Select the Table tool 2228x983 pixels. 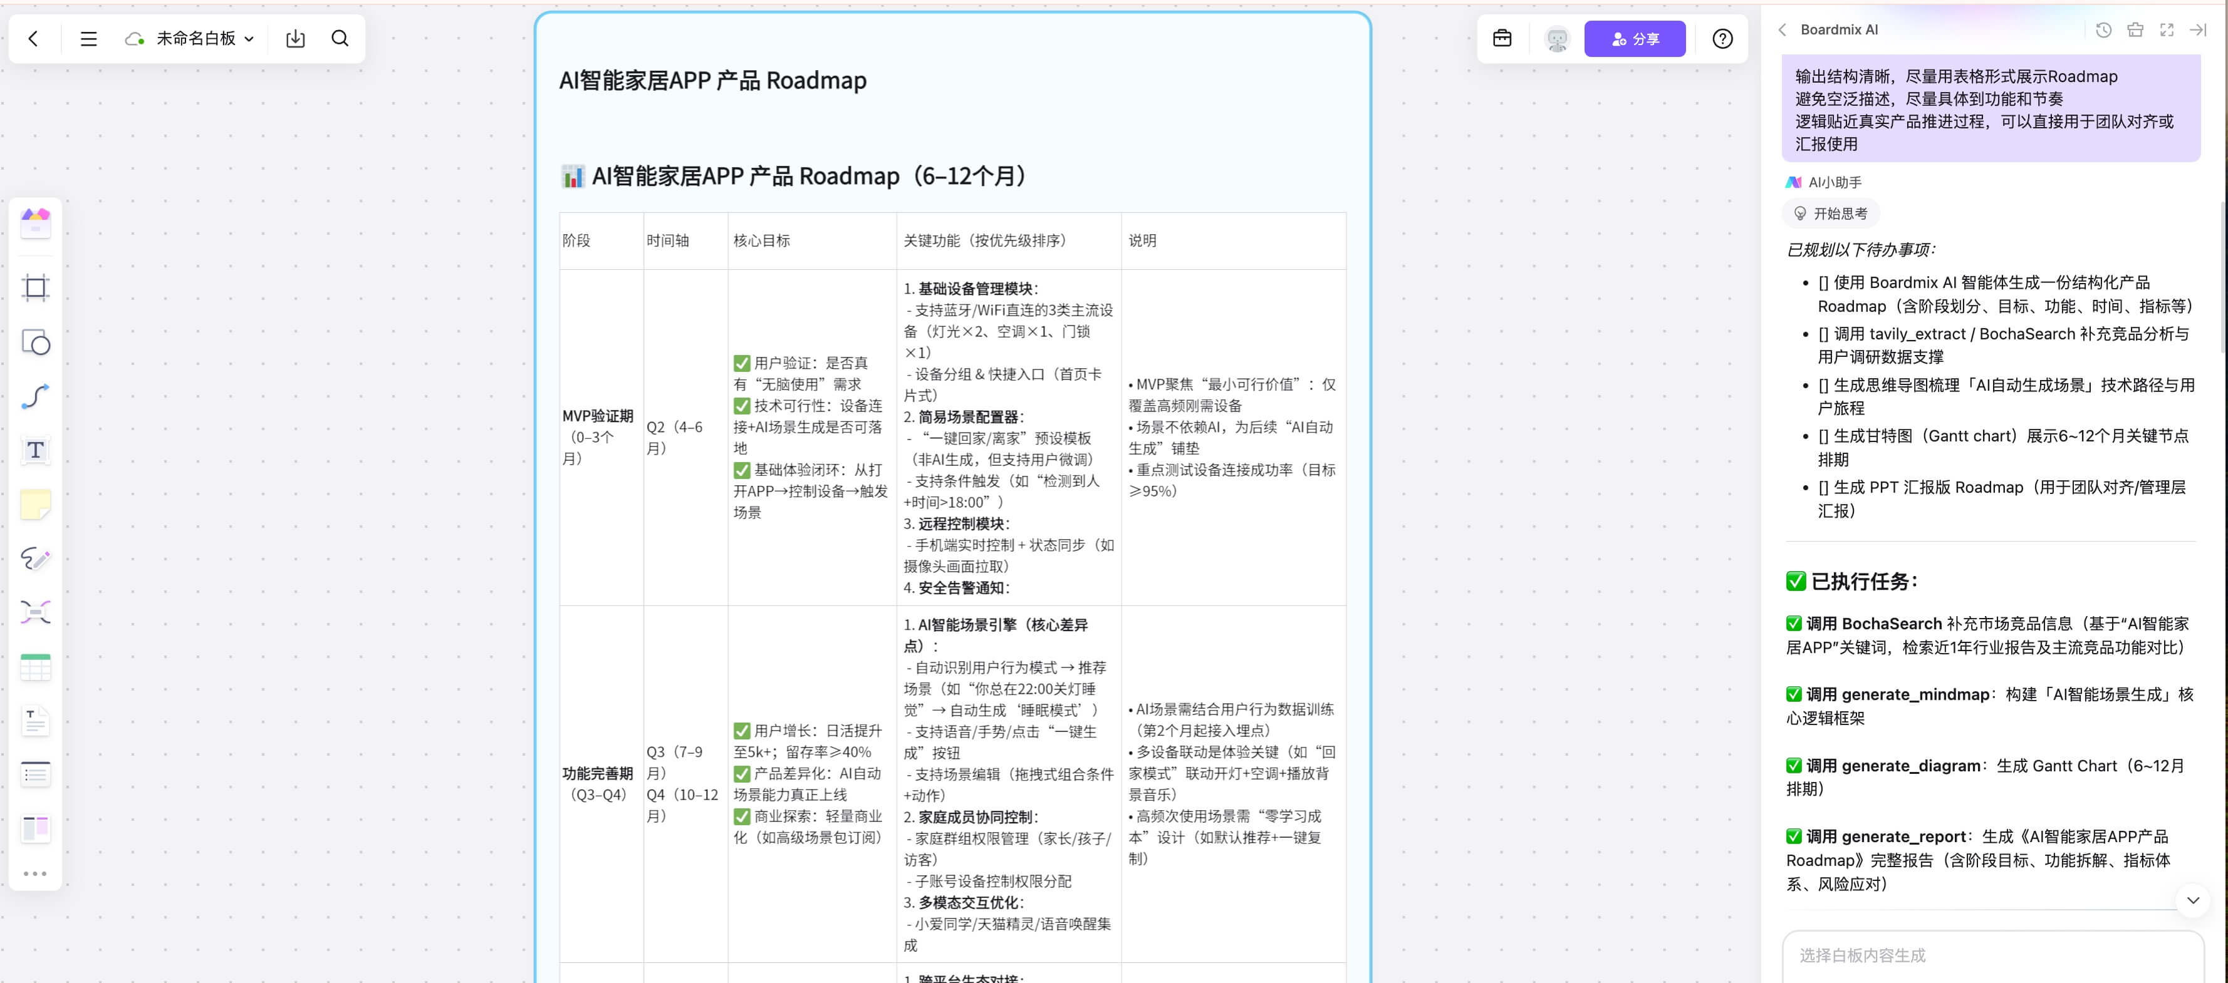coord(36,667)
